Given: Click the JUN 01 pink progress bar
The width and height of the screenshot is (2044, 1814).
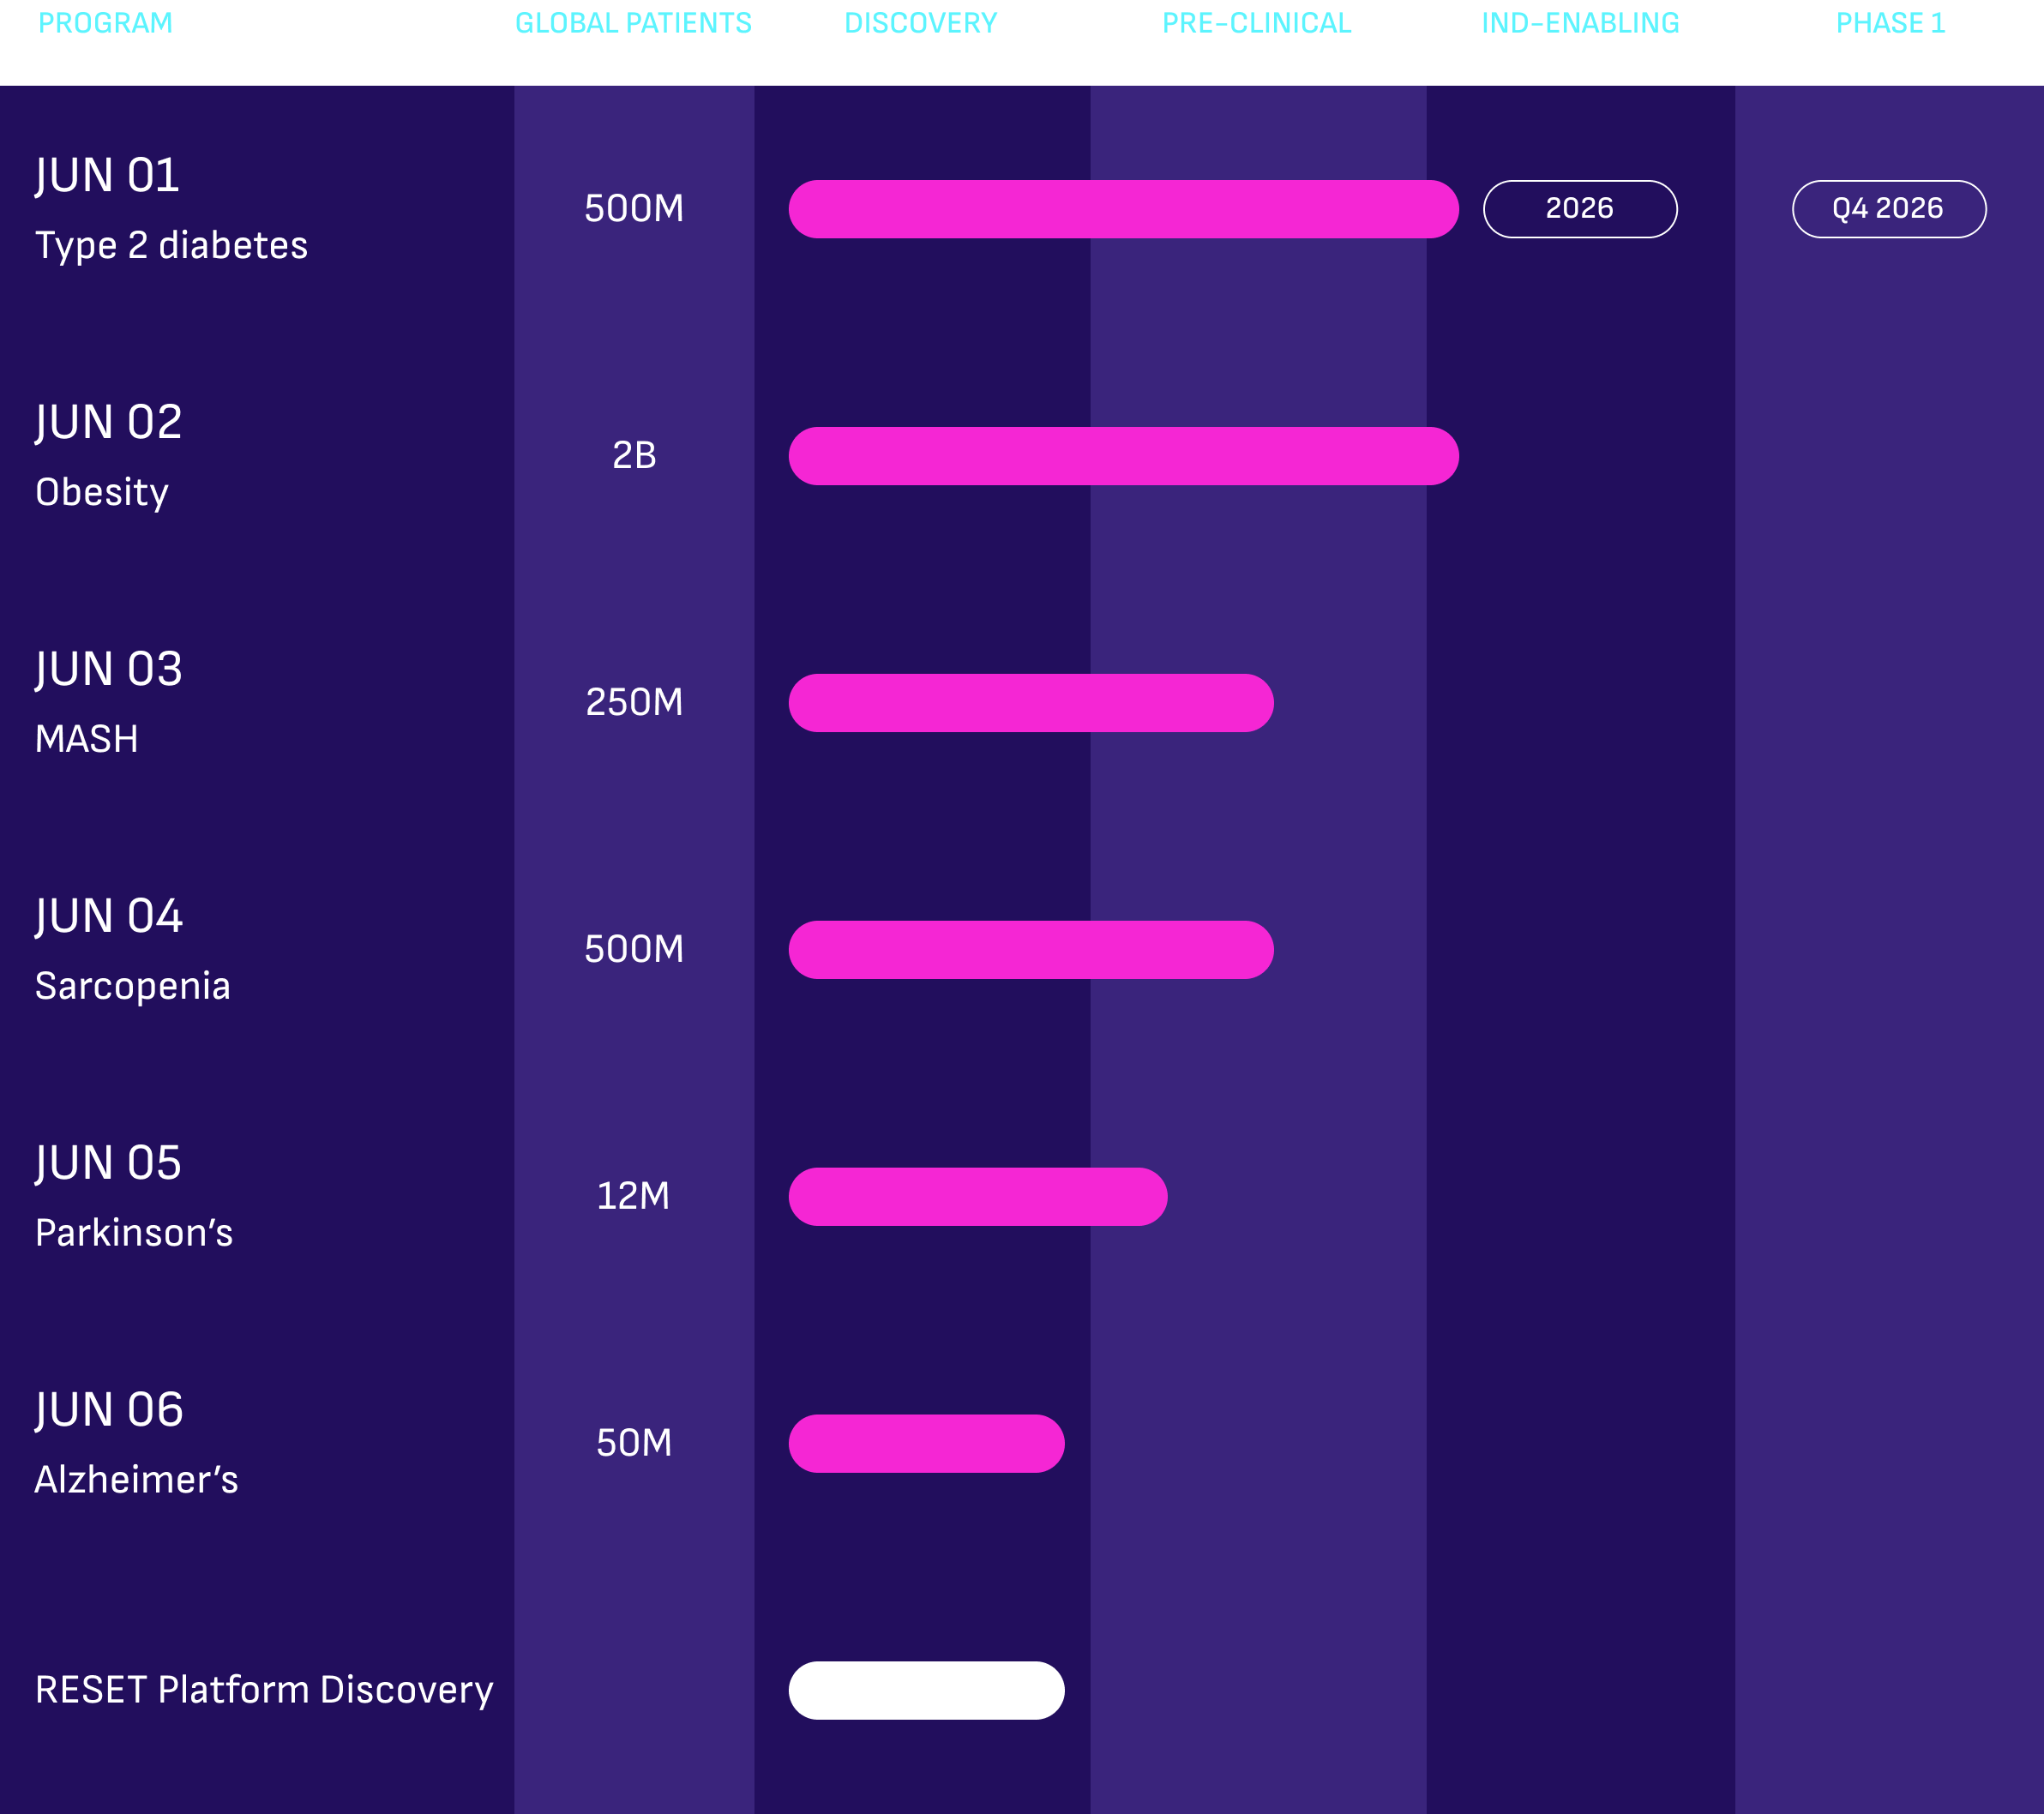Looking at the screenshot, I should 1123,209.
